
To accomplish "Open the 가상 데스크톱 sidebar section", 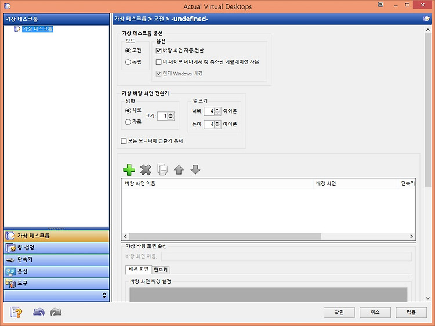I will tap(57, 236).
